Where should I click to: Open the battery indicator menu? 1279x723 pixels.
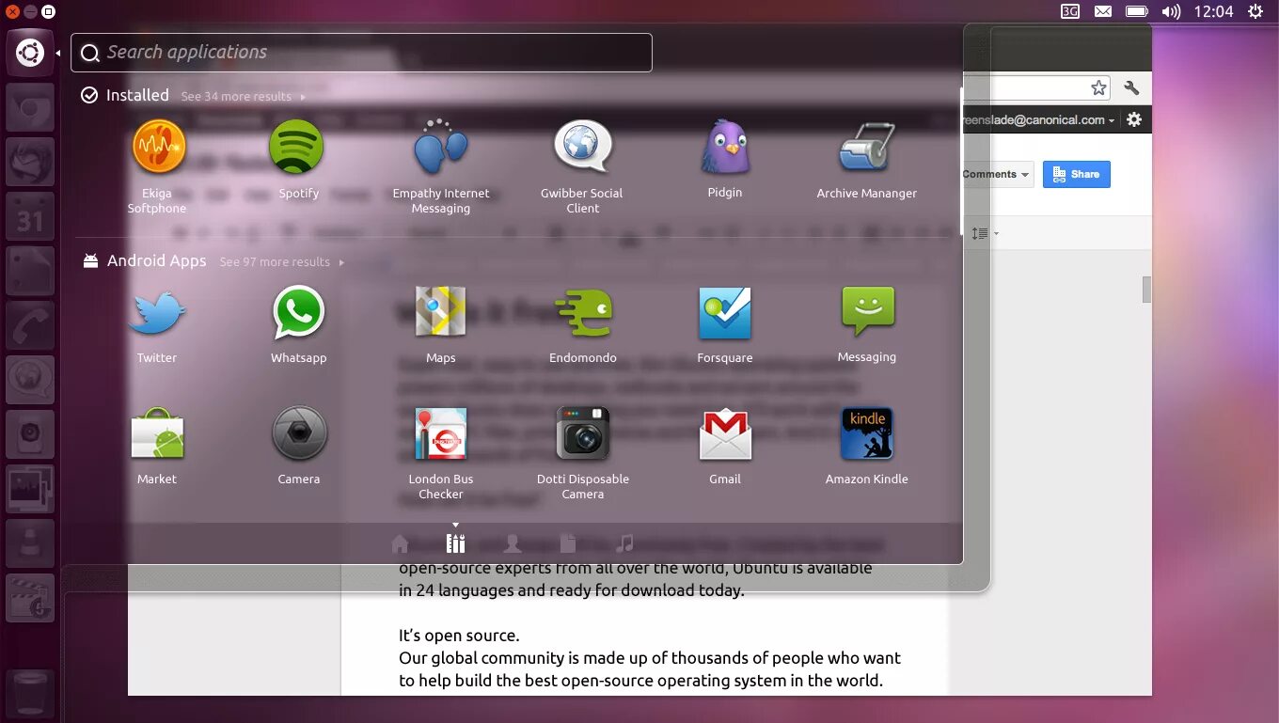click(x=1137, y=11)
